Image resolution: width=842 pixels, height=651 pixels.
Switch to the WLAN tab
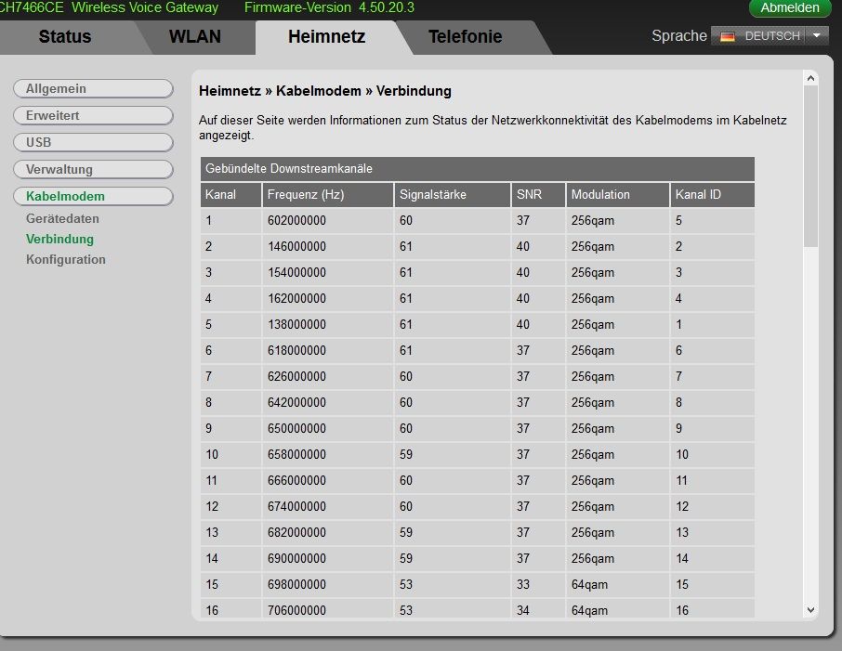pos(195,36)
